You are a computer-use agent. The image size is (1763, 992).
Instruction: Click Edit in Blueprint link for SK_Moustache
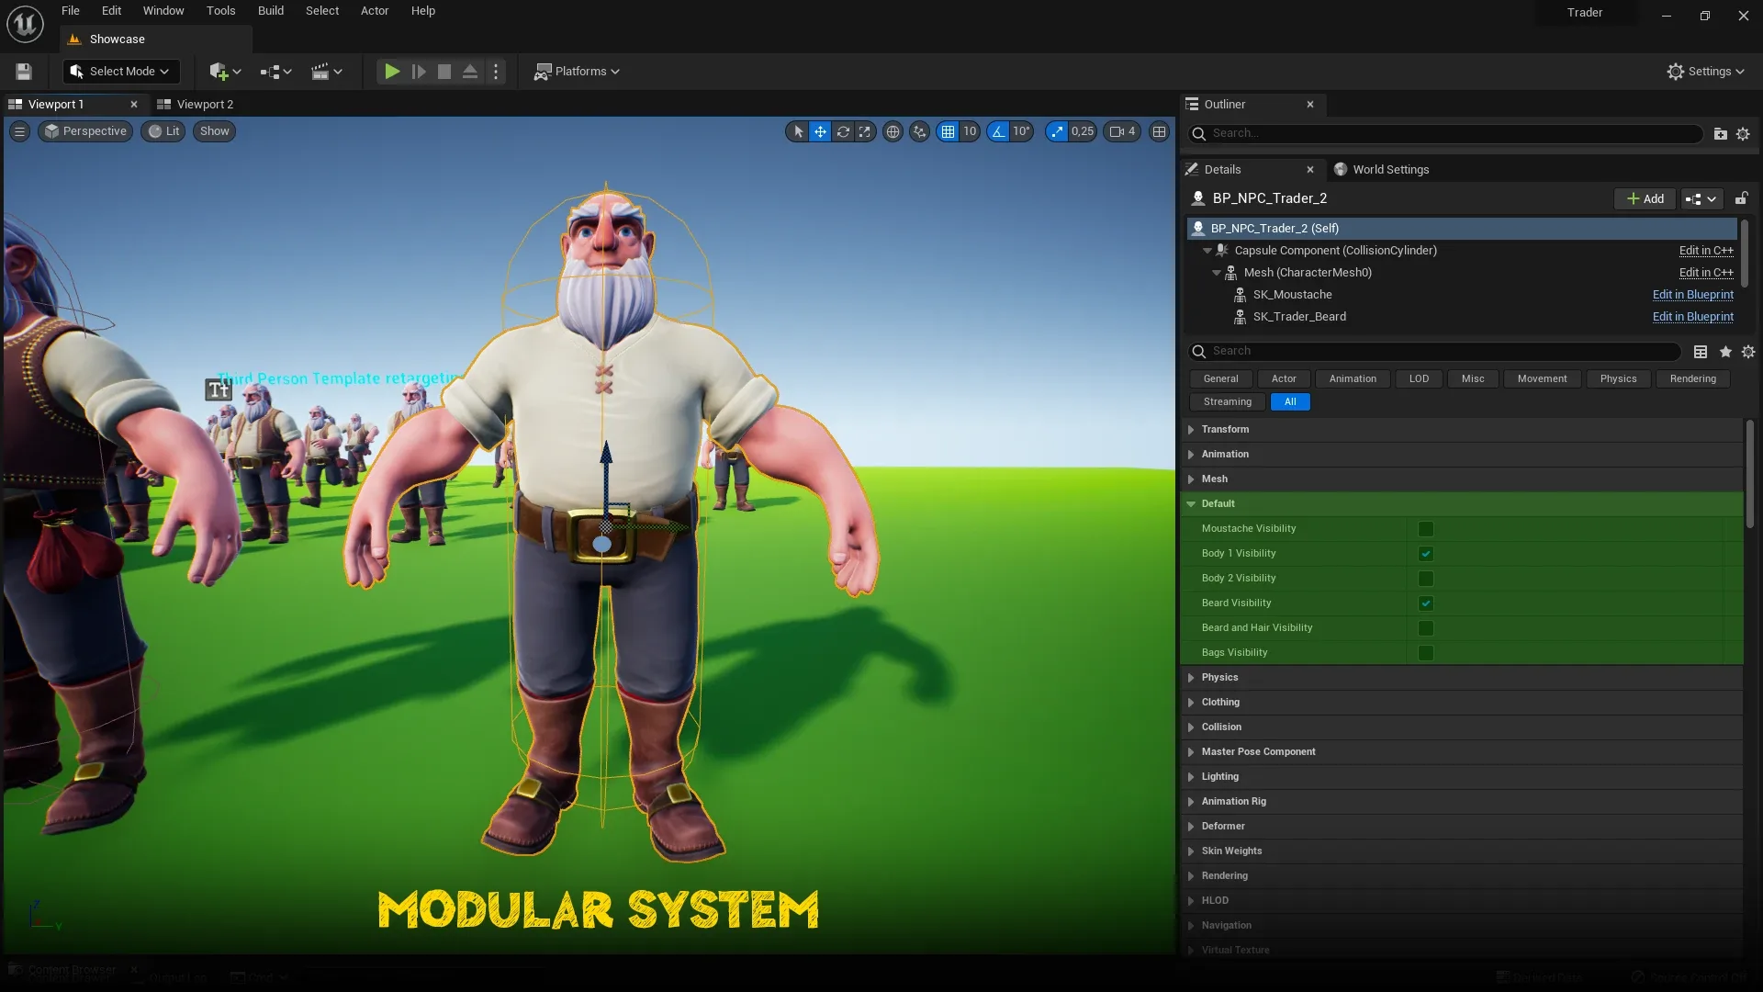1692,295
